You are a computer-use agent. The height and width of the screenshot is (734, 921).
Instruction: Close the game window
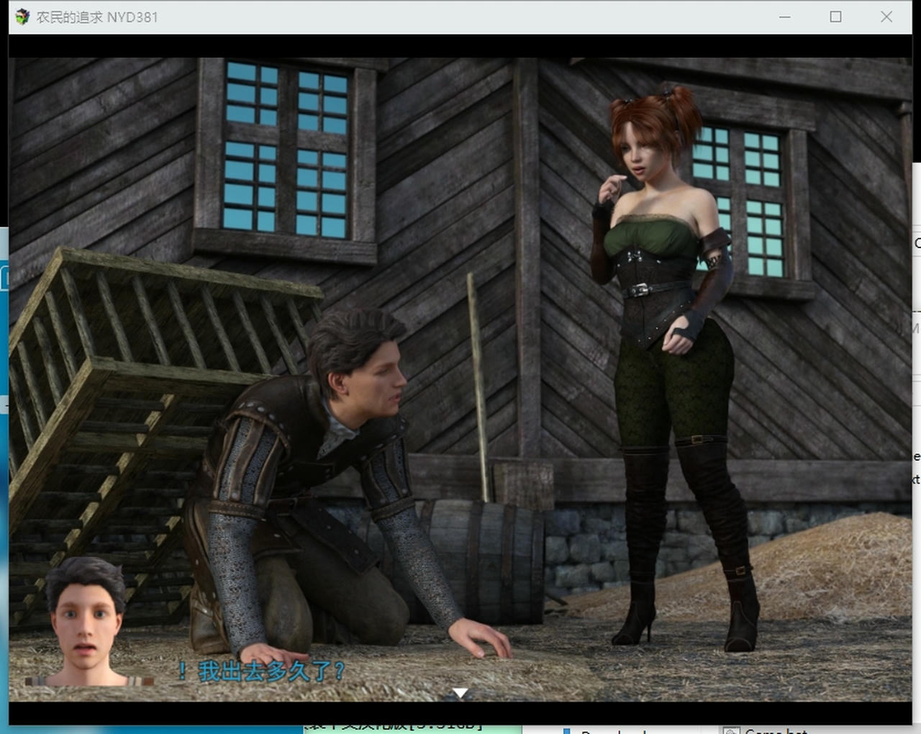click(x=886, y=17)
